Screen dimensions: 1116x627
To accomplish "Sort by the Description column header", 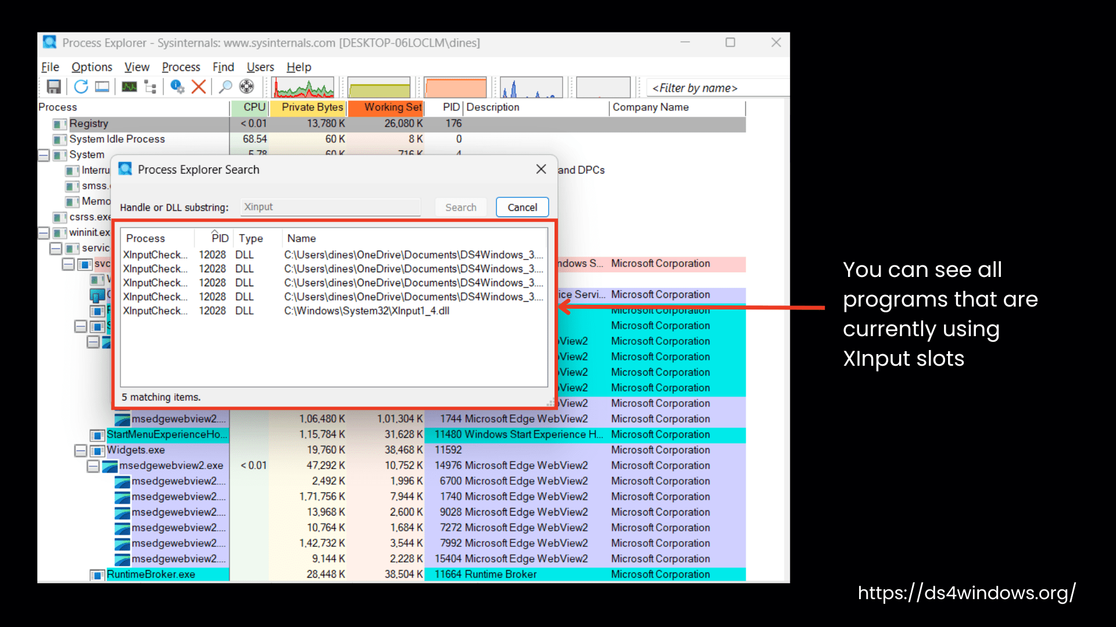I will [x=536, y=107].
